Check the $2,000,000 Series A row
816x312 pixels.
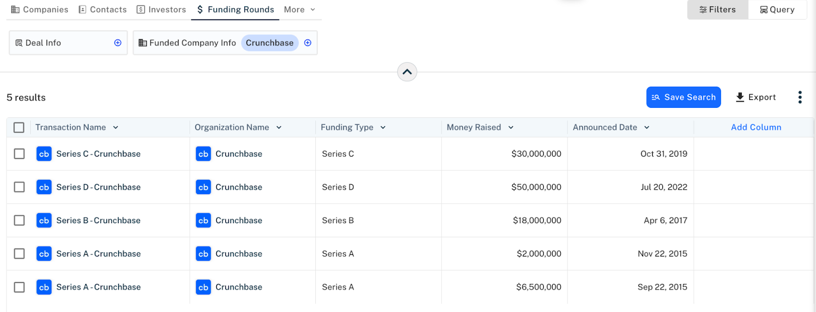coord(19,254)
